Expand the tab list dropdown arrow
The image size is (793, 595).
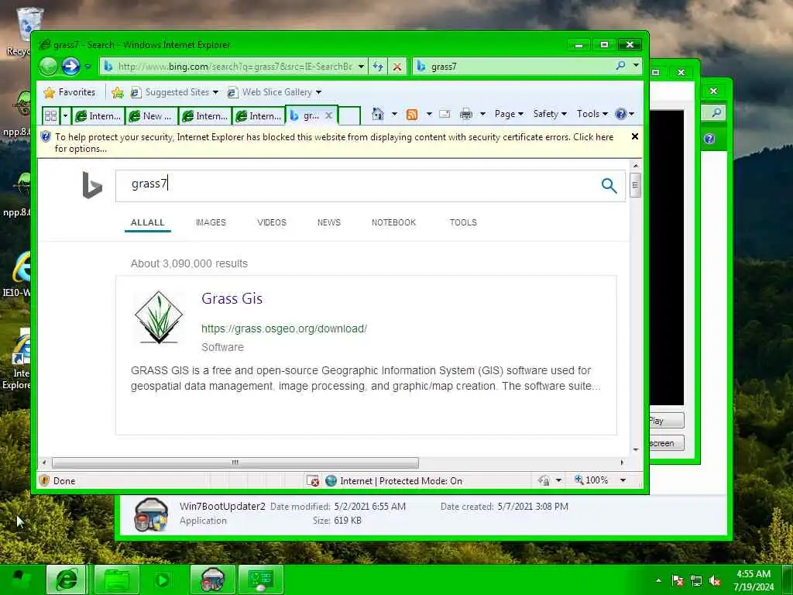click(x=65, y=116)
